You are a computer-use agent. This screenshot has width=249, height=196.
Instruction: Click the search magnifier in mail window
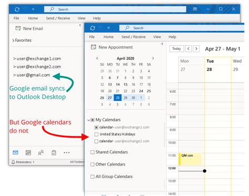click(x=52, y=9)
